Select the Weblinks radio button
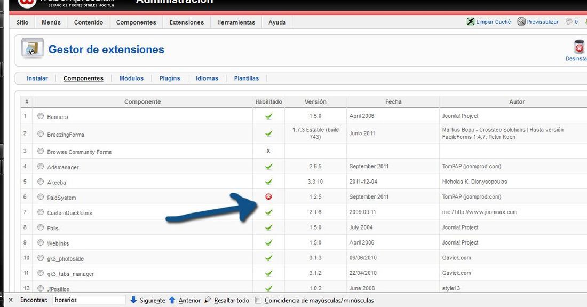 [41, 242]
